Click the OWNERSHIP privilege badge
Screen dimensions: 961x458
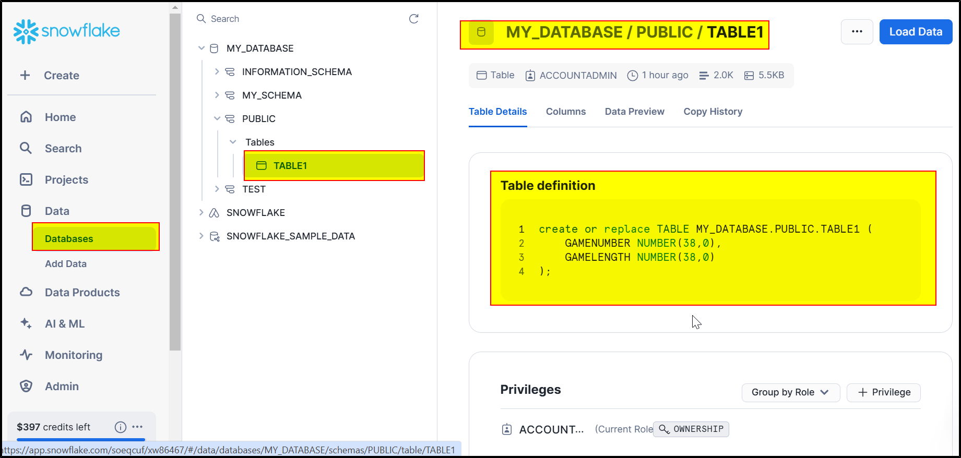(691, 429)
